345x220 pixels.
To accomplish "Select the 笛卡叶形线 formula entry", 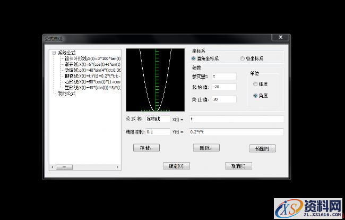I will click(x=93, y=59).
